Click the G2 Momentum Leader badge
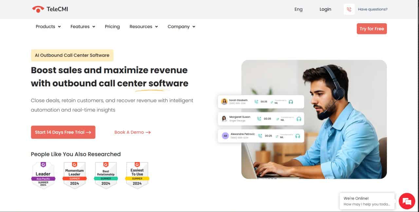This screenshot has height=212, width=419. point(74,175)
